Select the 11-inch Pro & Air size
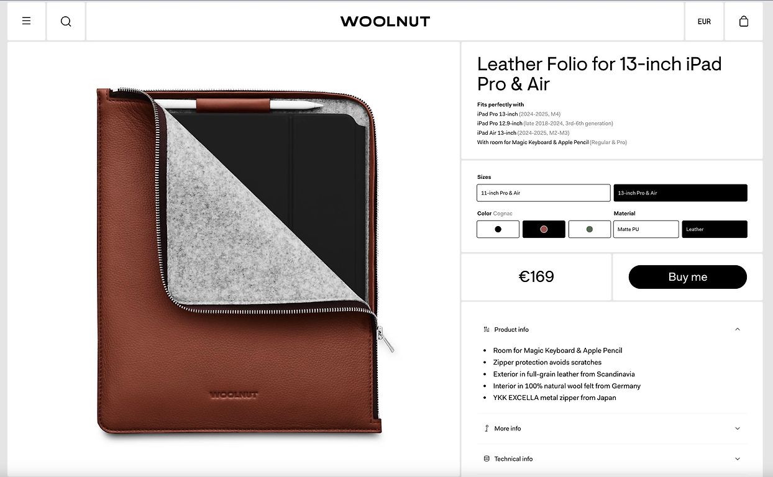 (544, 193)
